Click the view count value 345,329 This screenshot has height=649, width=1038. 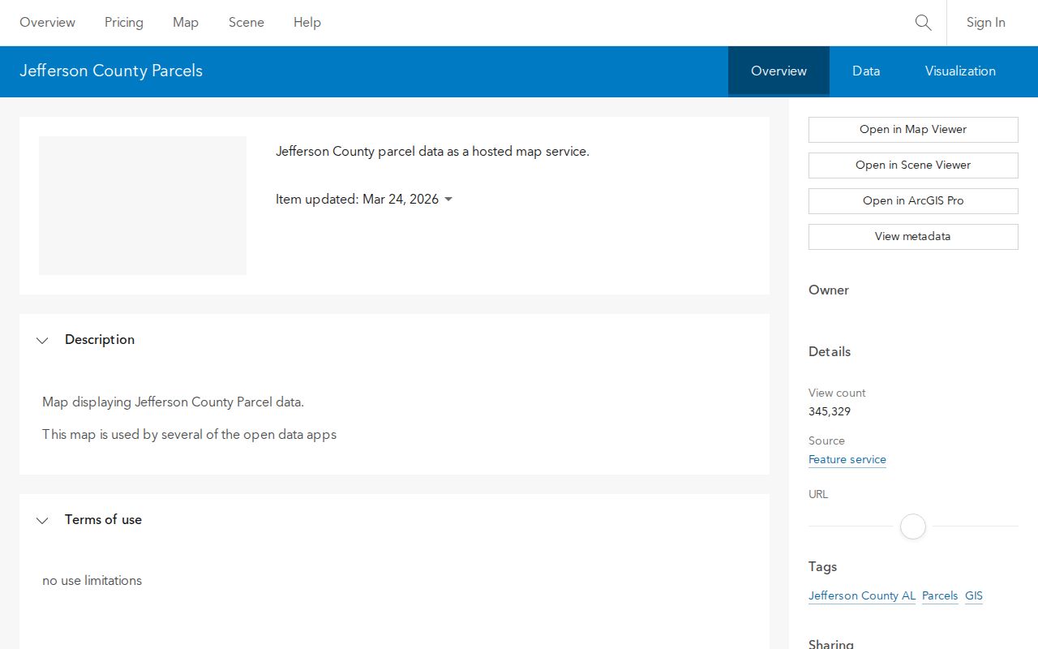coord(830,412)
